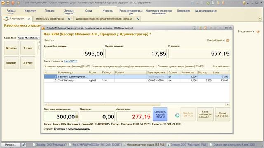Open calculator in 'Получено наличными' field
Viewport: 264px width, 148px height.
(x=77, y=116)
